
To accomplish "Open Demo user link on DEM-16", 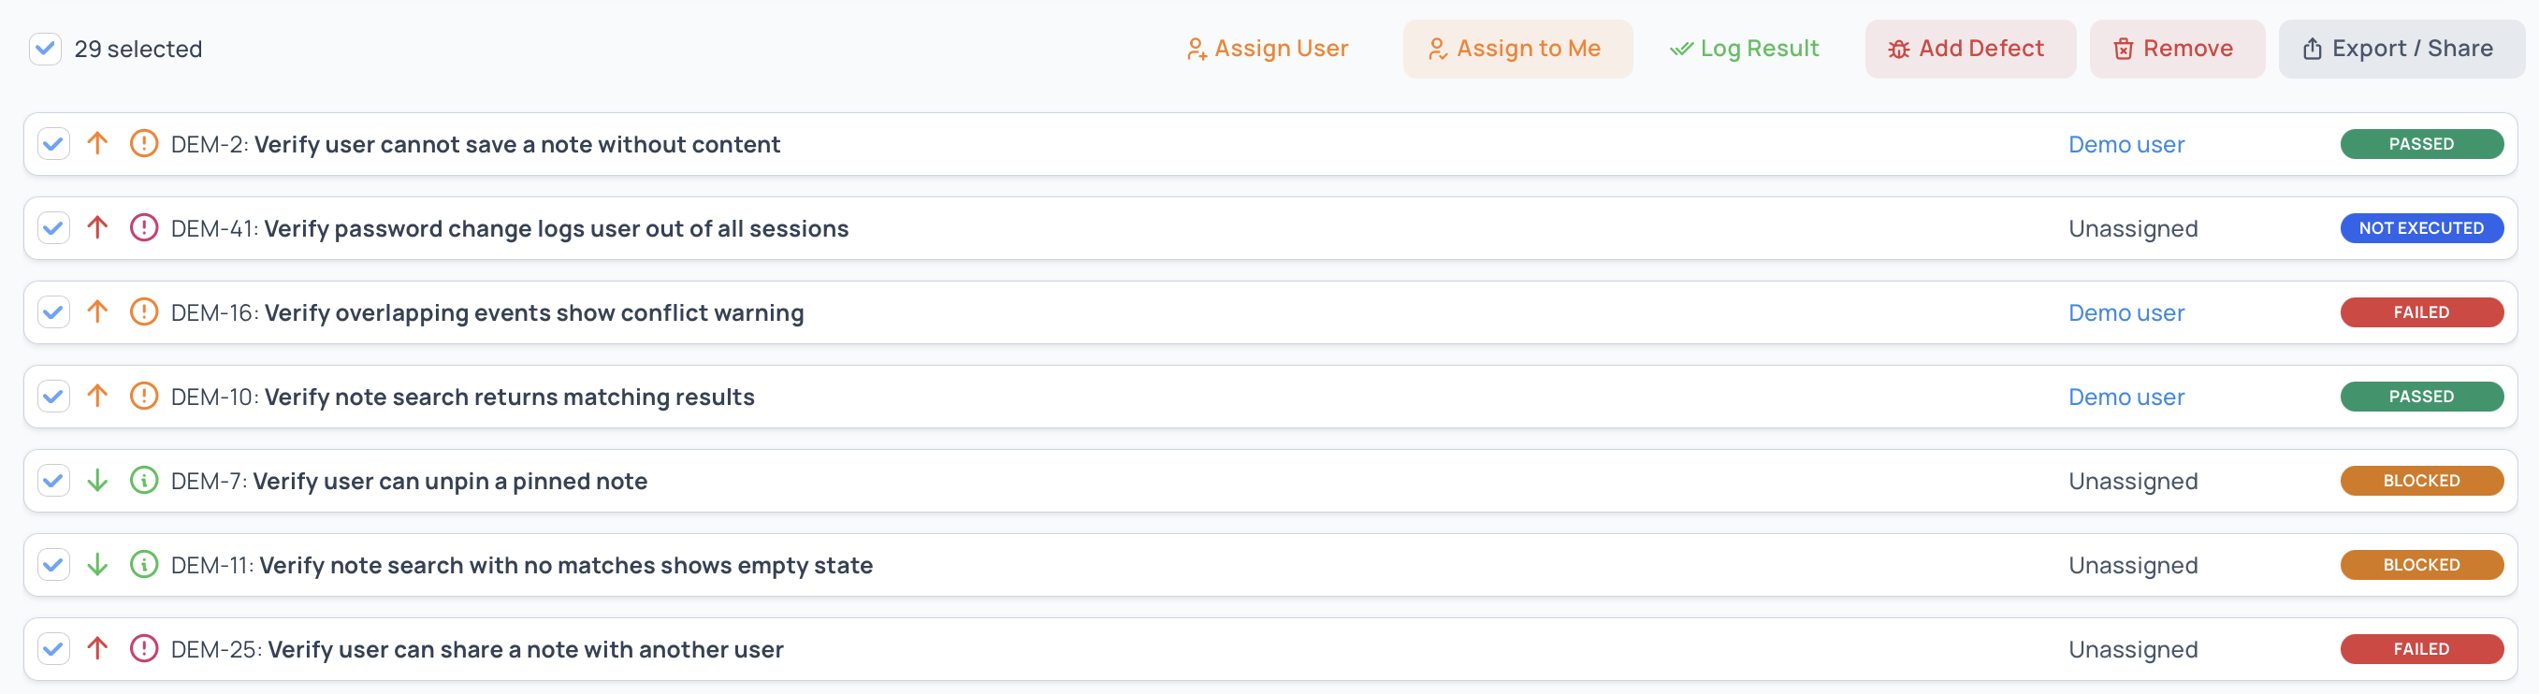I will click(x=2126, y=312).
